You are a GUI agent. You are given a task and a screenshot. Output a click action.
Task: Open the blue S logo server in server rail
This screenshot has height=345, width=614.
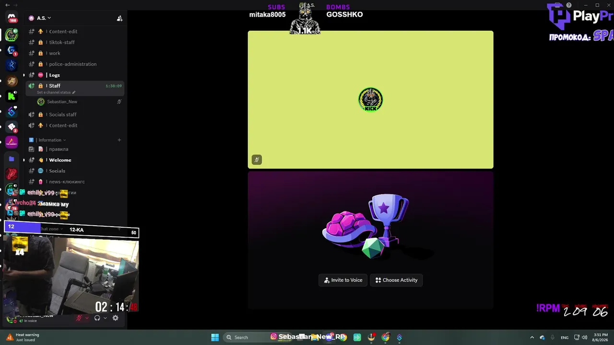(x=12, y=112)
